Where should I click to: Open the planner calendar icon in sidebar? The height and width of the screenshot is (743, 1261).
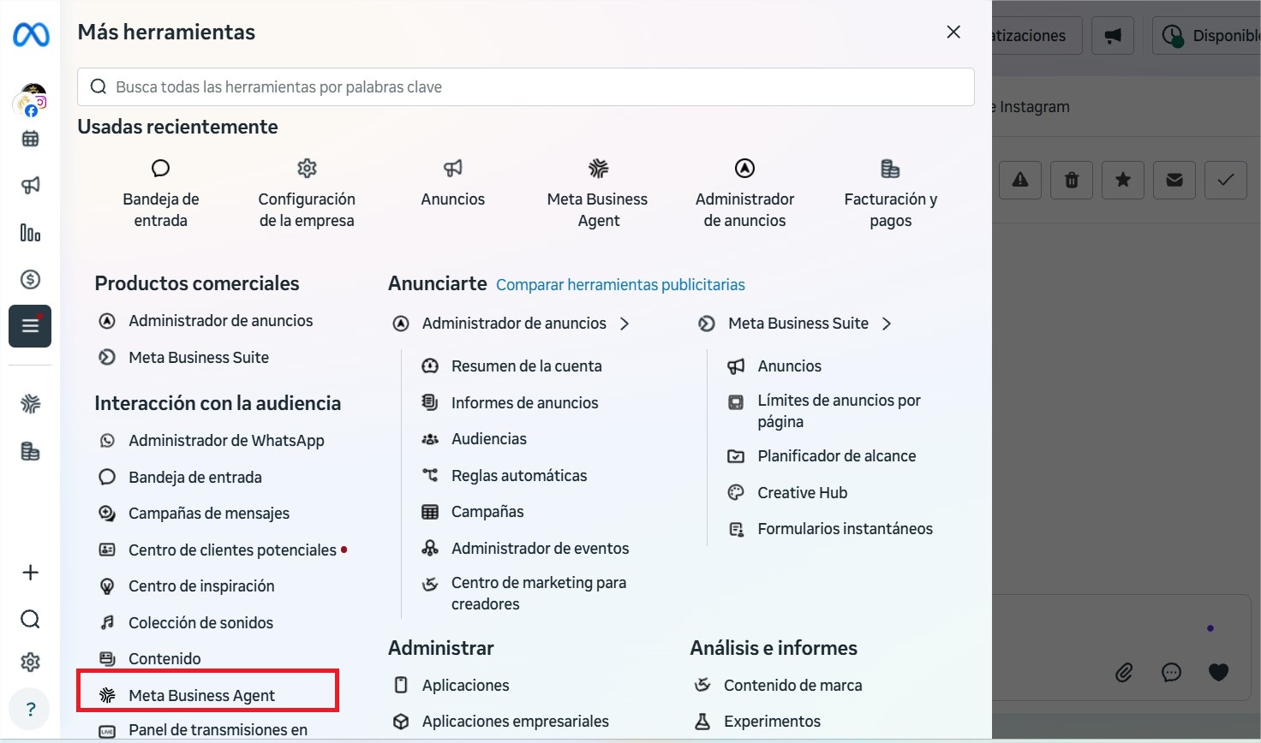(30, 139)
